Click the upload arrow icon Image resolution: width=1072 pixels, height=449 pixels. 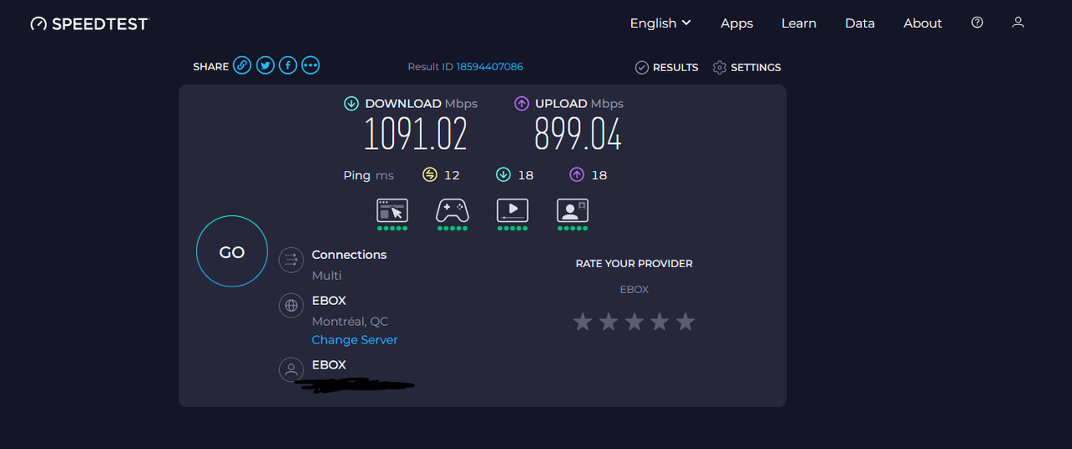(x=521, y=104)
